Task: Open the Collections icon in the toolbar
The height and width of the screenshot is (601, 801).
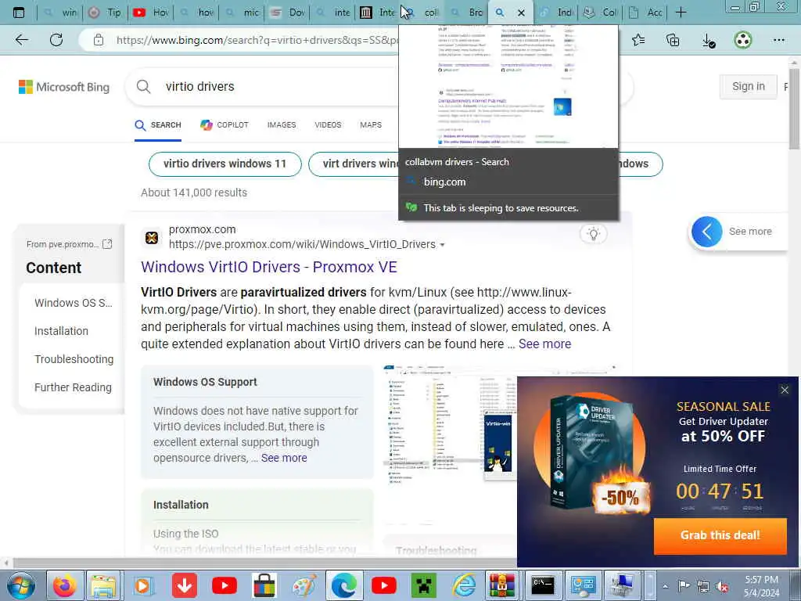Action: click(x=673, y=40)
